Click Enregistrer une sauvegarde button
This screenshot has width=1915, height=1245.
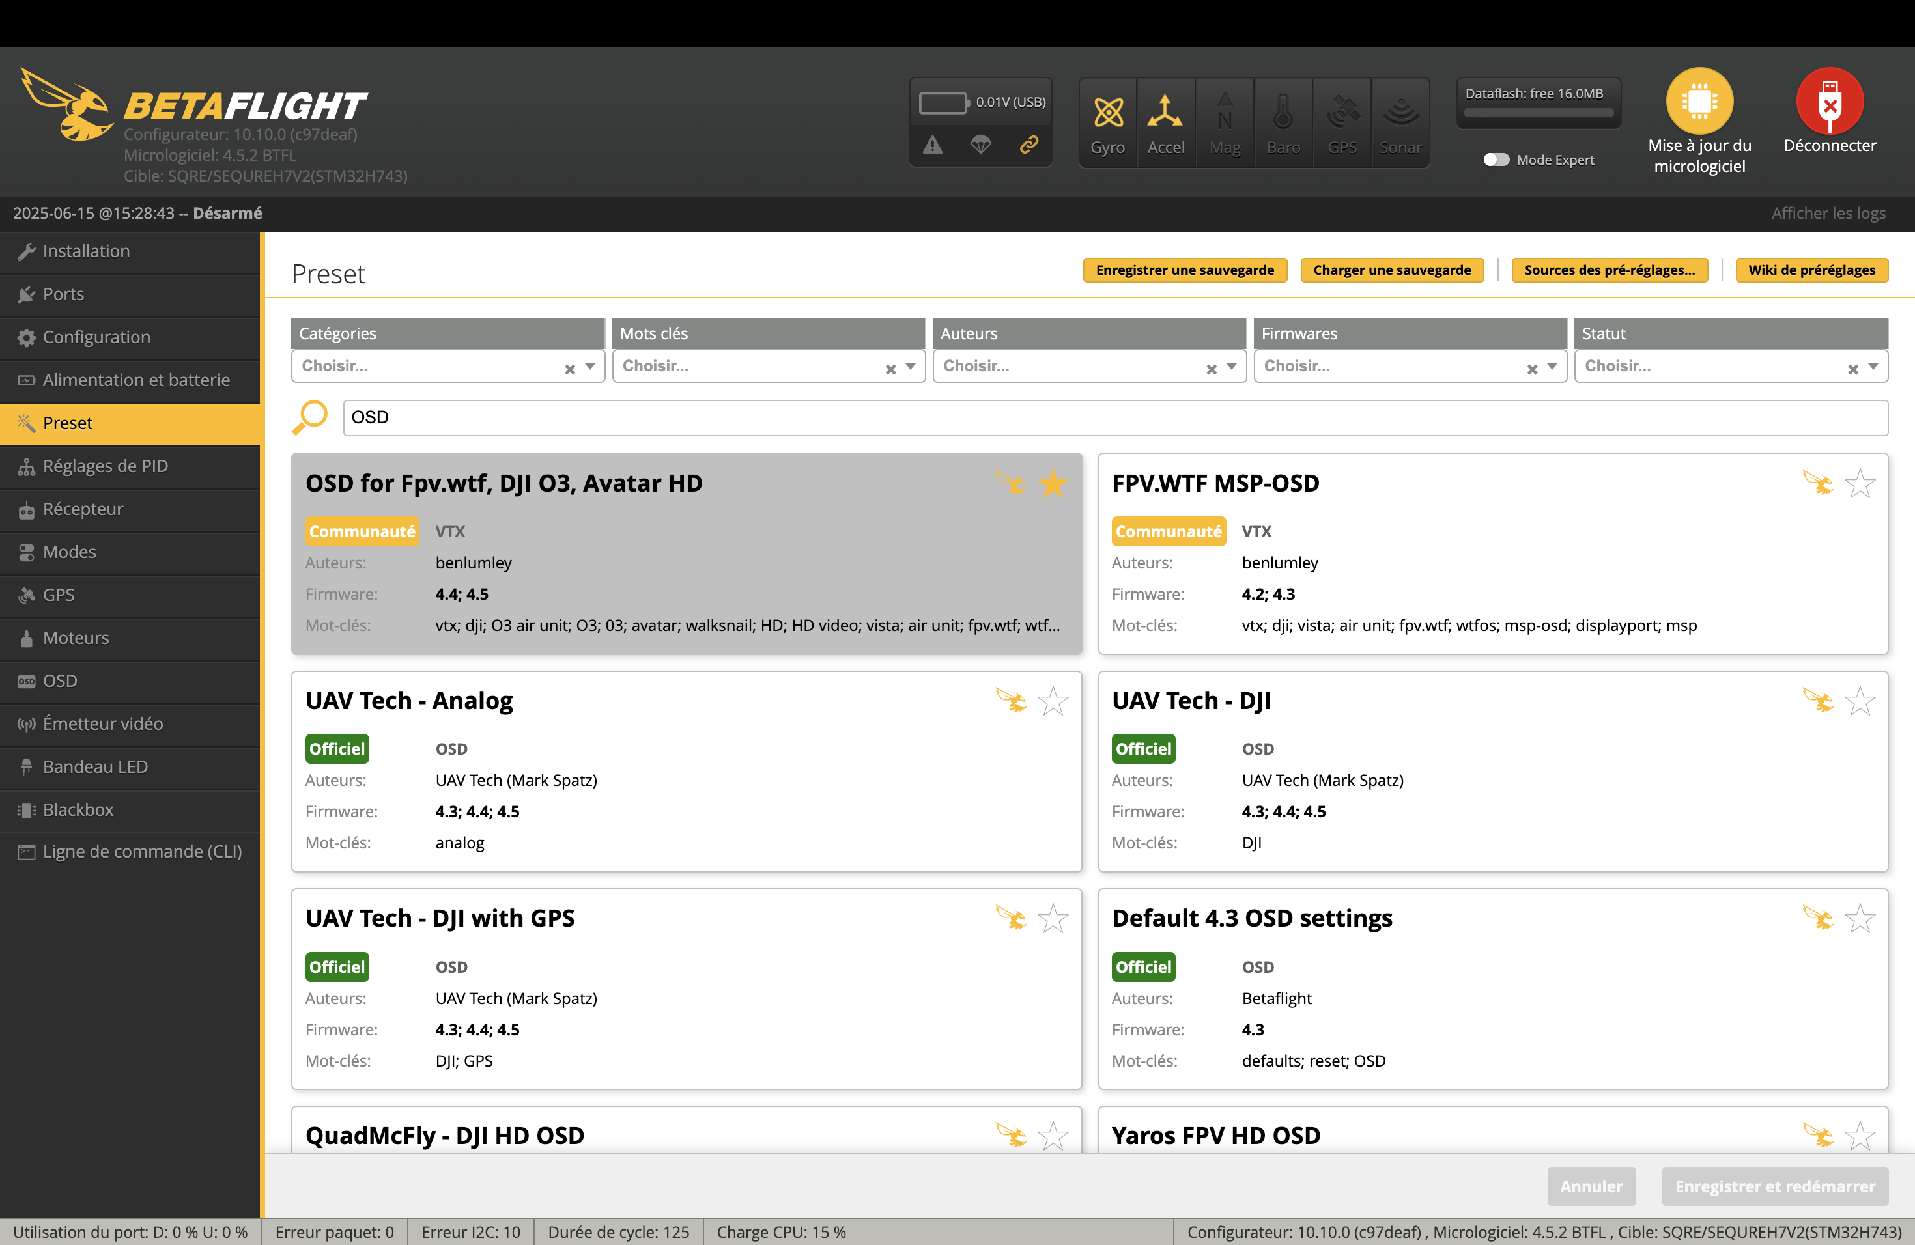pos(1184,270)
